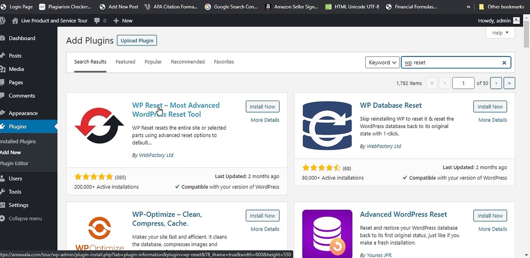
Task: Show more bookmarks with the chevron
Action: click(x=468, y=6)
